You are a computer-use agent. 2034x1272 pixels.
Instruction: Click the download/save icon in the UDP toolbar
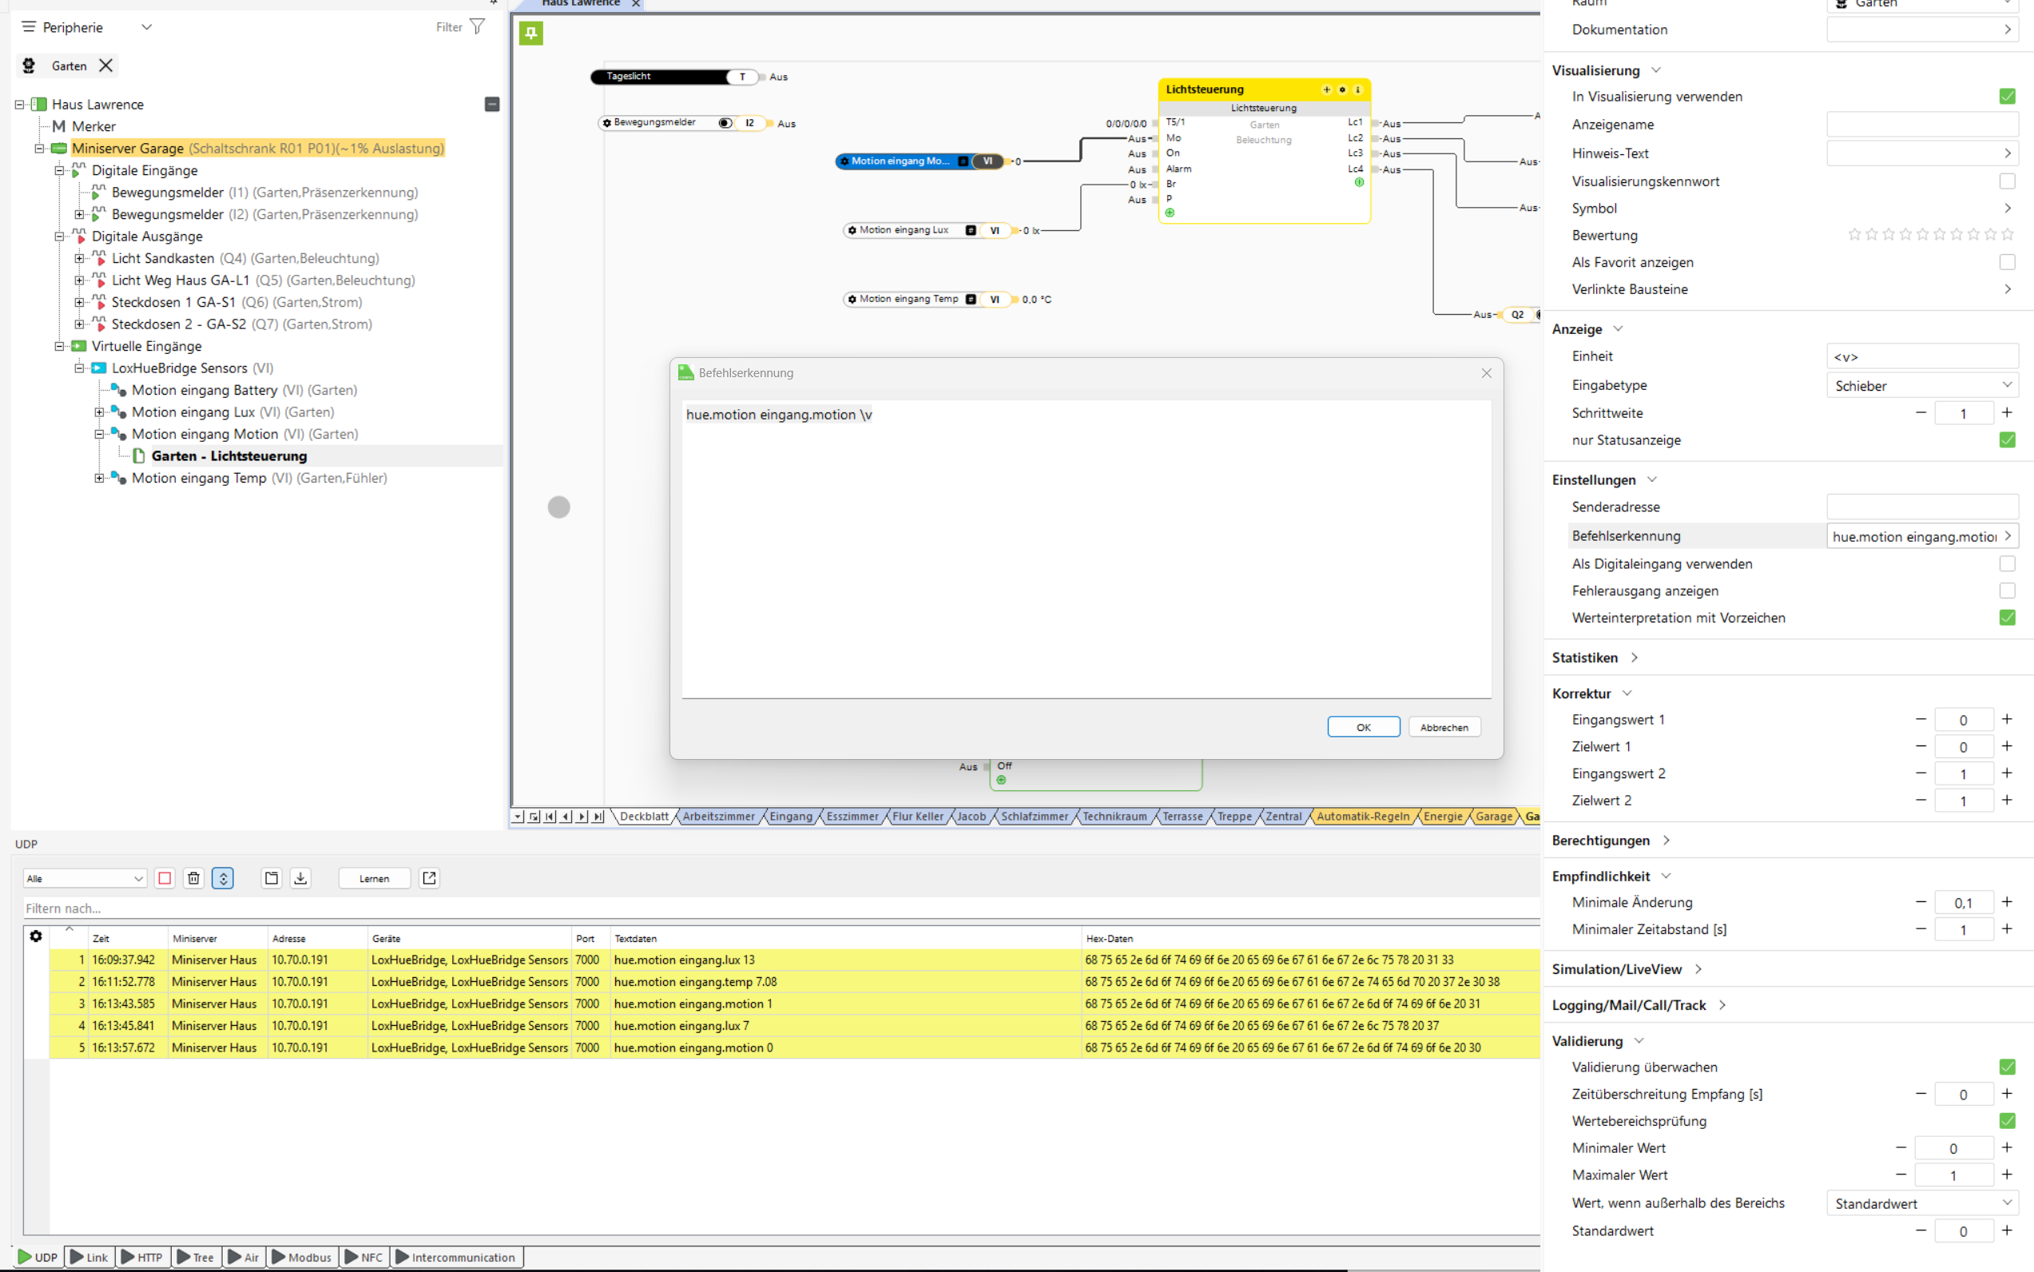[300, 878]
